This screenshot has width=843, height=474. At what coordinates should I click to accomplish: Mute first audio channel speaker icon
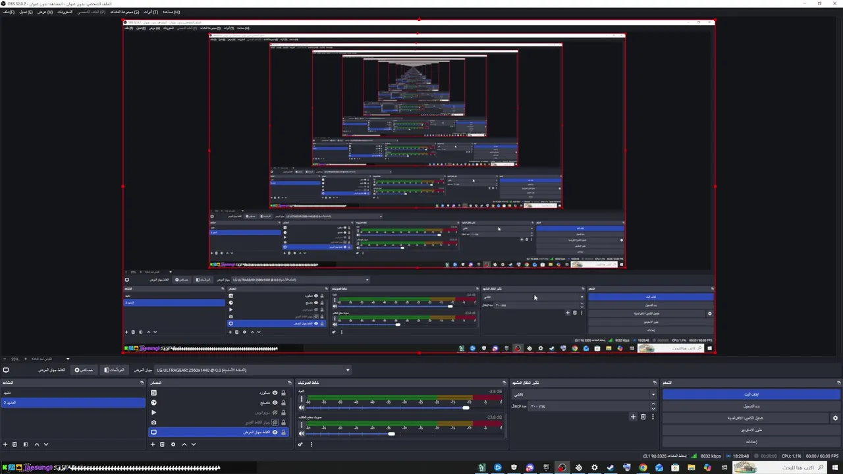tap(302, 408)
